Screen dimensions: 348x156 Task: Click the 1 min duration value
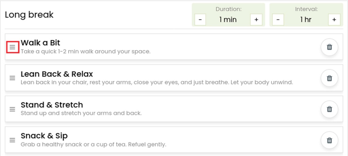pyautogui.click(x=228, y=20)
